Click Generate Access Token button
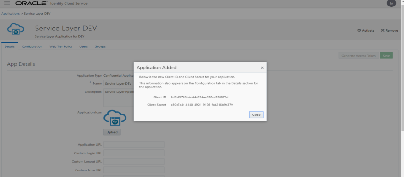The width and height of the screenshot is (404, 177). pyautogui.click(x=359, y=56)
